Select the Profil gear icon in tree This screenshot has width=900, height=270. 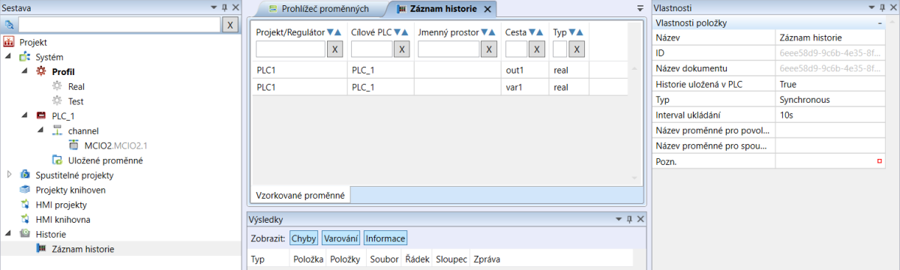tap(41, 71)
